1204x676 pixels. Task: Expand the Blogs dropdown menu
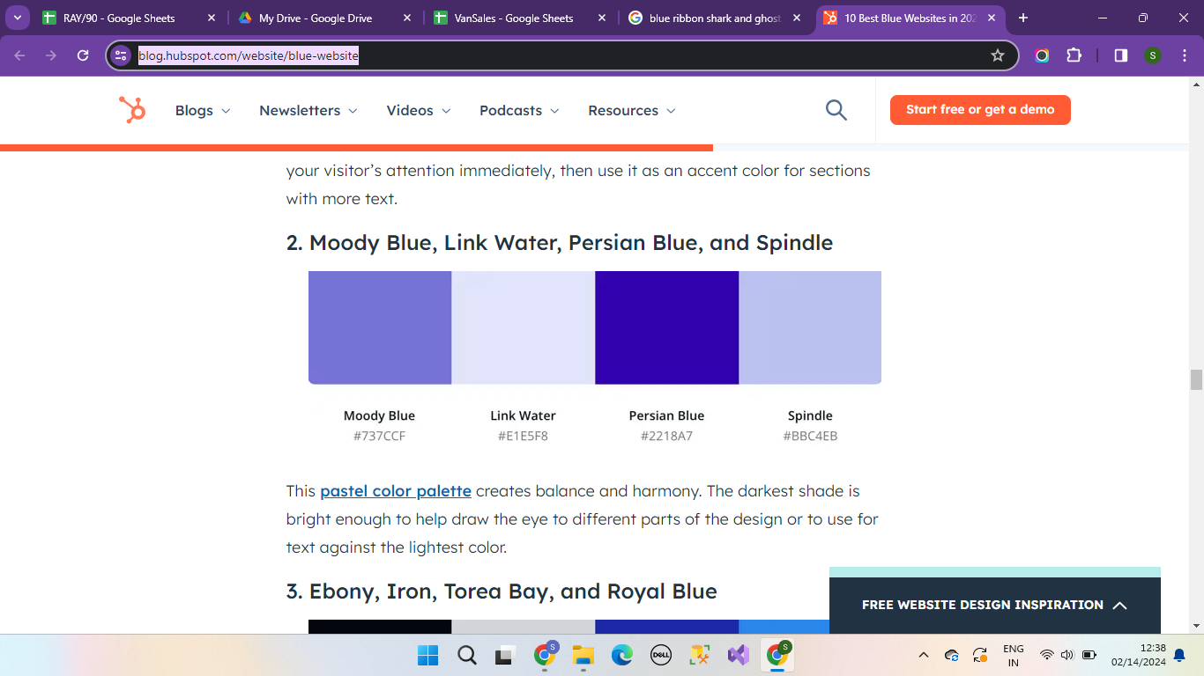pos(202,110)
